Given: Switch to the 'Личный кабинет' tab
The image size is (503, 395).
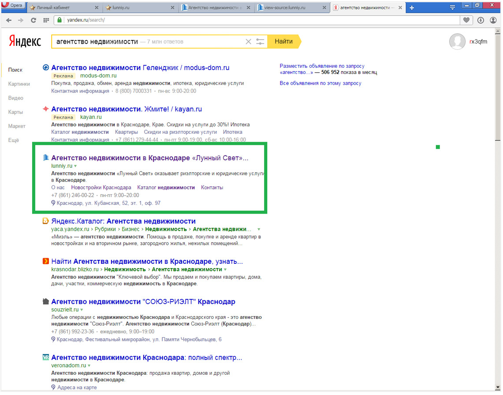Looking at the screenshot, I should point(64,7).
